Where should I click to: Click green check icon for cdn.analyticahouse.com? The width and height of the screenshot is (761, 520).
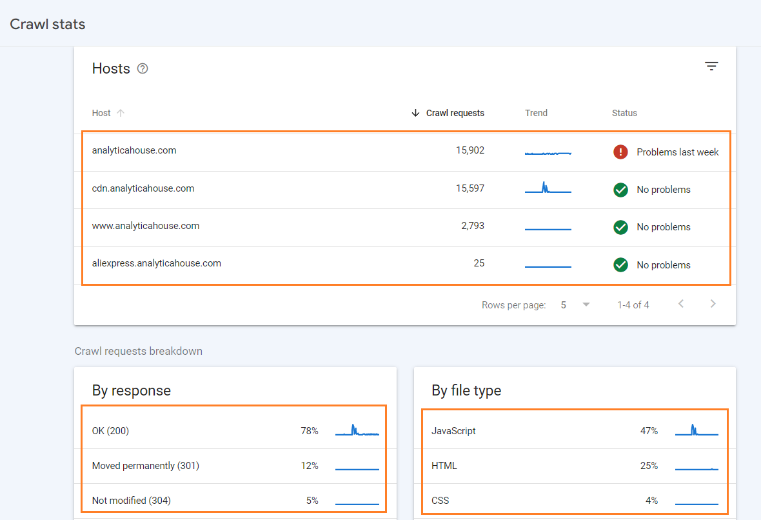(x=620, y=190)
